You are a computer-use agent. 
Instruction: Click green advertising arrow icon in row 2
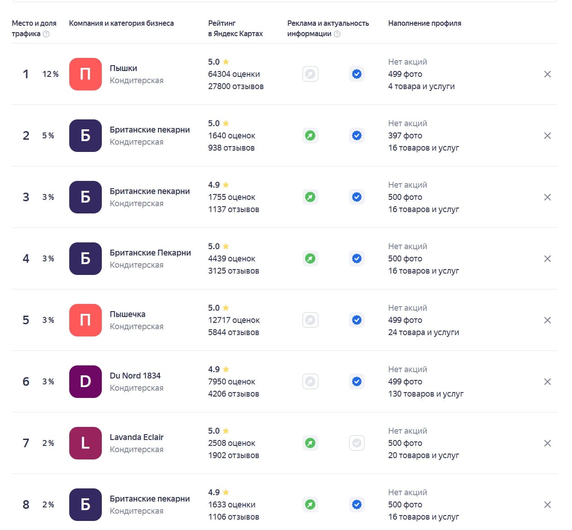(x=310, y=136)
